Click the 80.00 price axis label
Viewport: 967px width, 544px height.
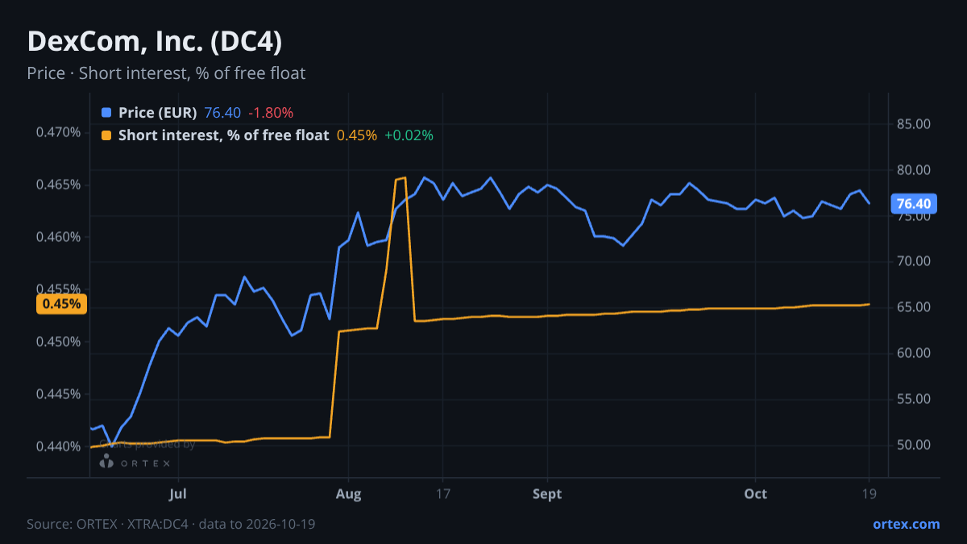click(913, 170)
